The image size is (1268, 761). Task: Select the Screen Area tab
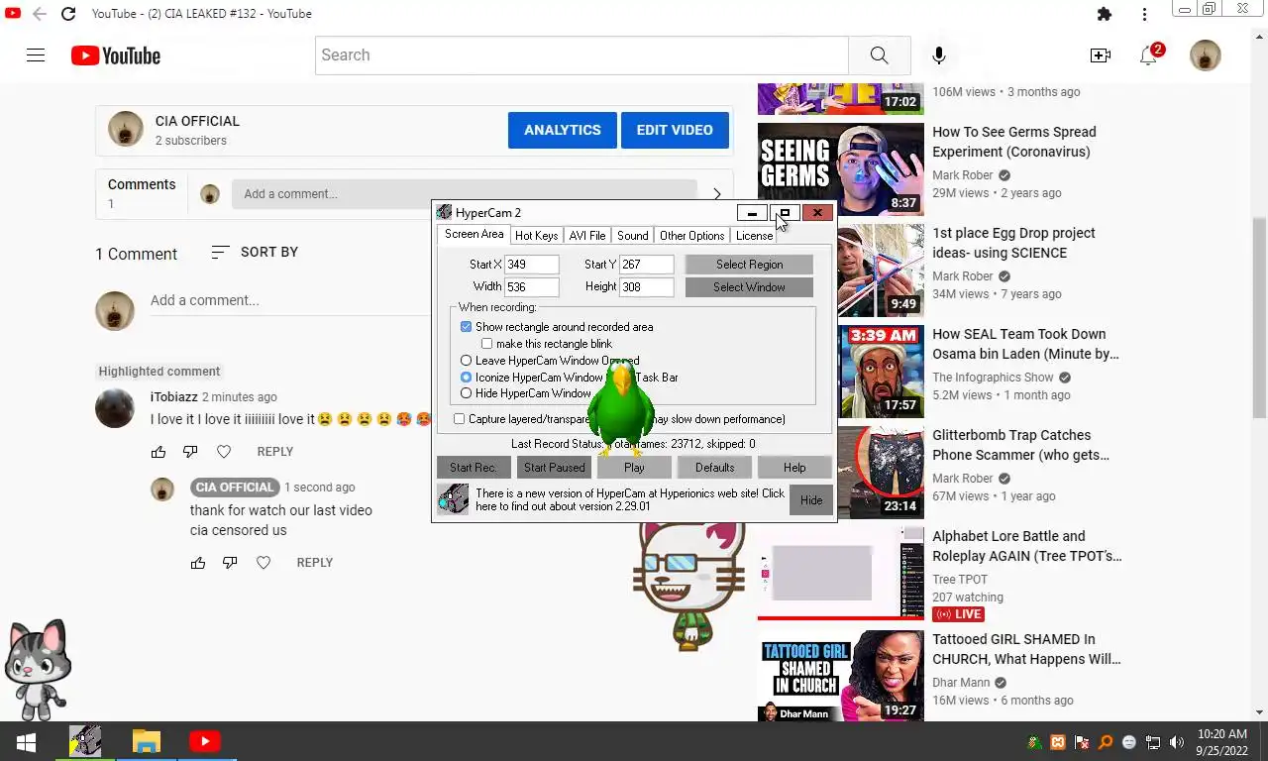click(x=474, y=234)
